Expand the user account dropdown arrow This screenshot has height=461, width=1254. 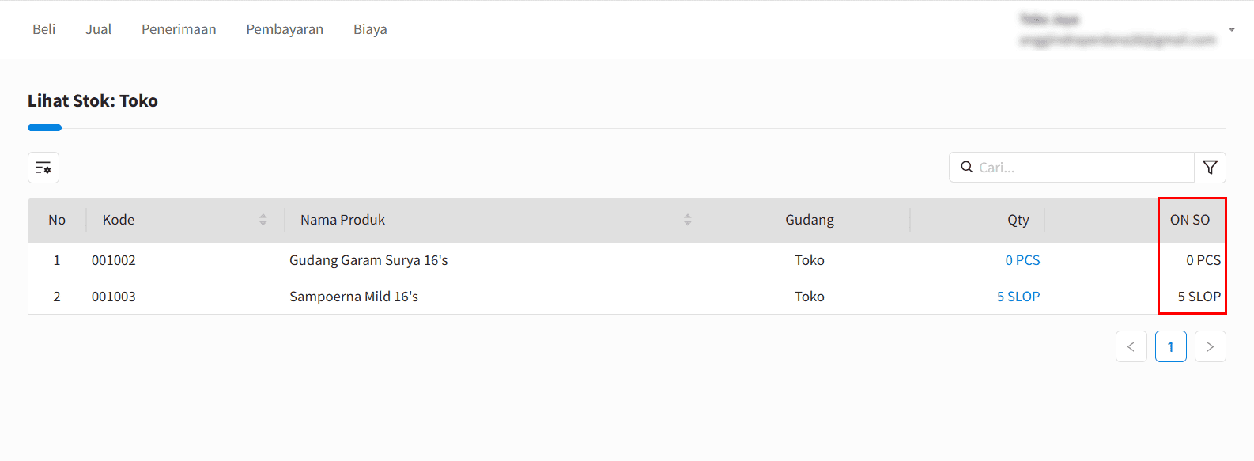click(x=1232, y=29)
